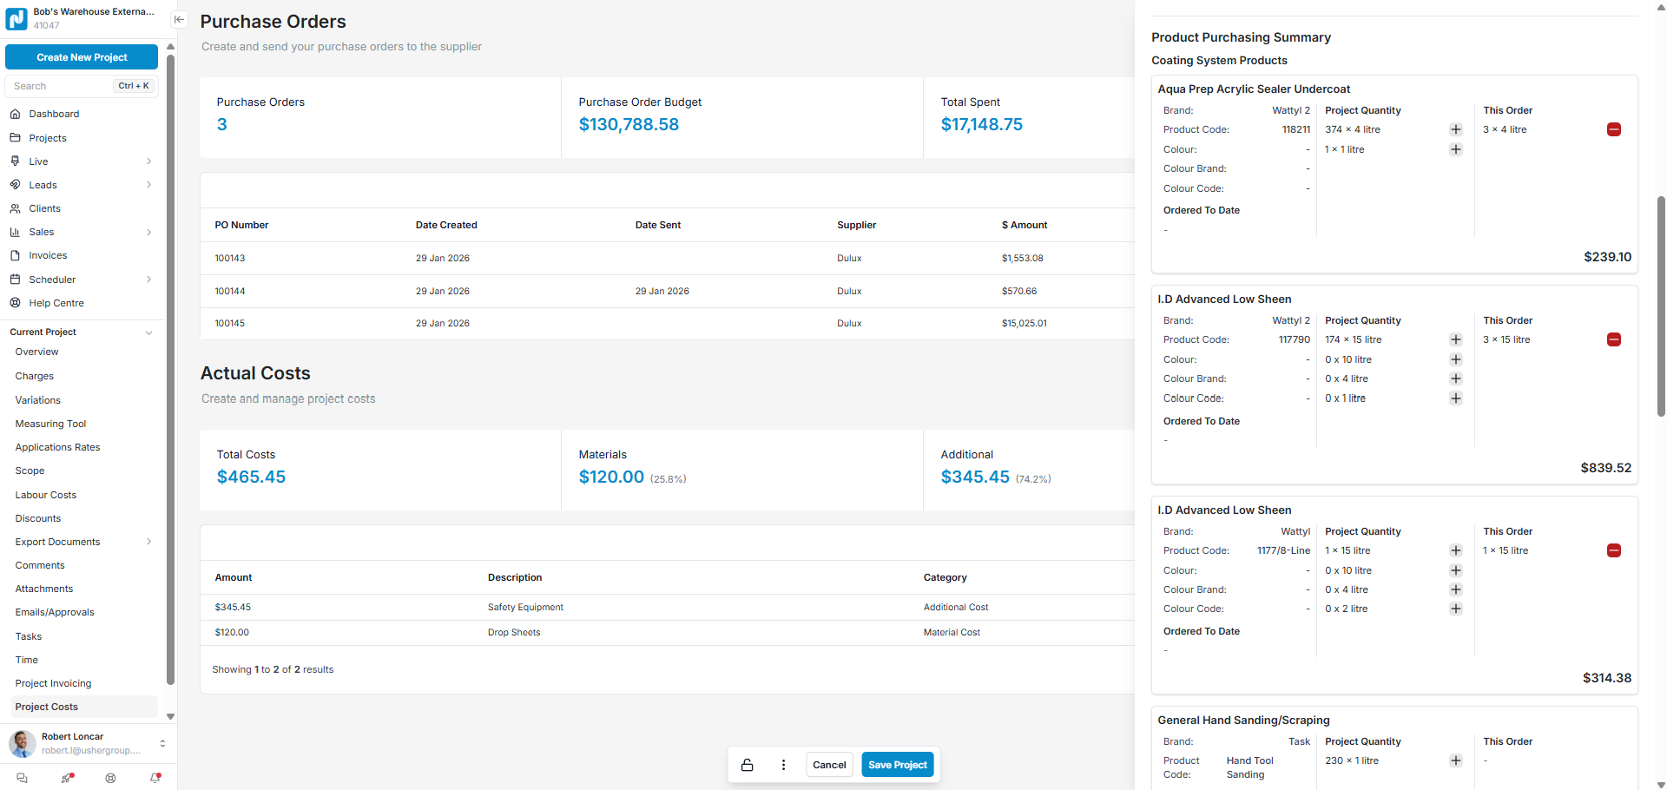Click the unlock padlock icon

747,765
